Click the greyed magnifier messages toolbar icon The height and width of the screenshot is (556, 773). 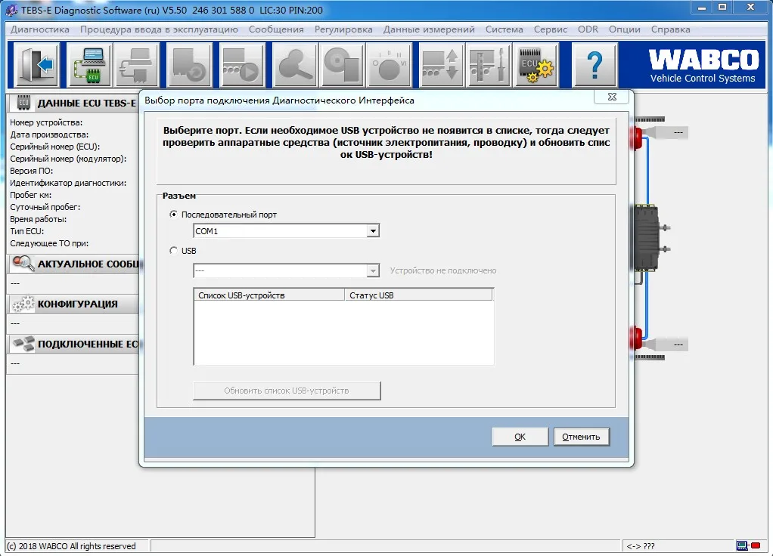point(294,65)
